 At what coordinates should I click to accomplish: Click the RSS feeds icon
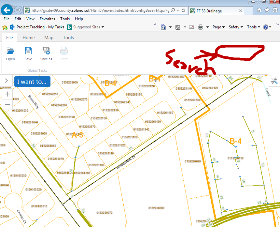click(x=178, y=27)
